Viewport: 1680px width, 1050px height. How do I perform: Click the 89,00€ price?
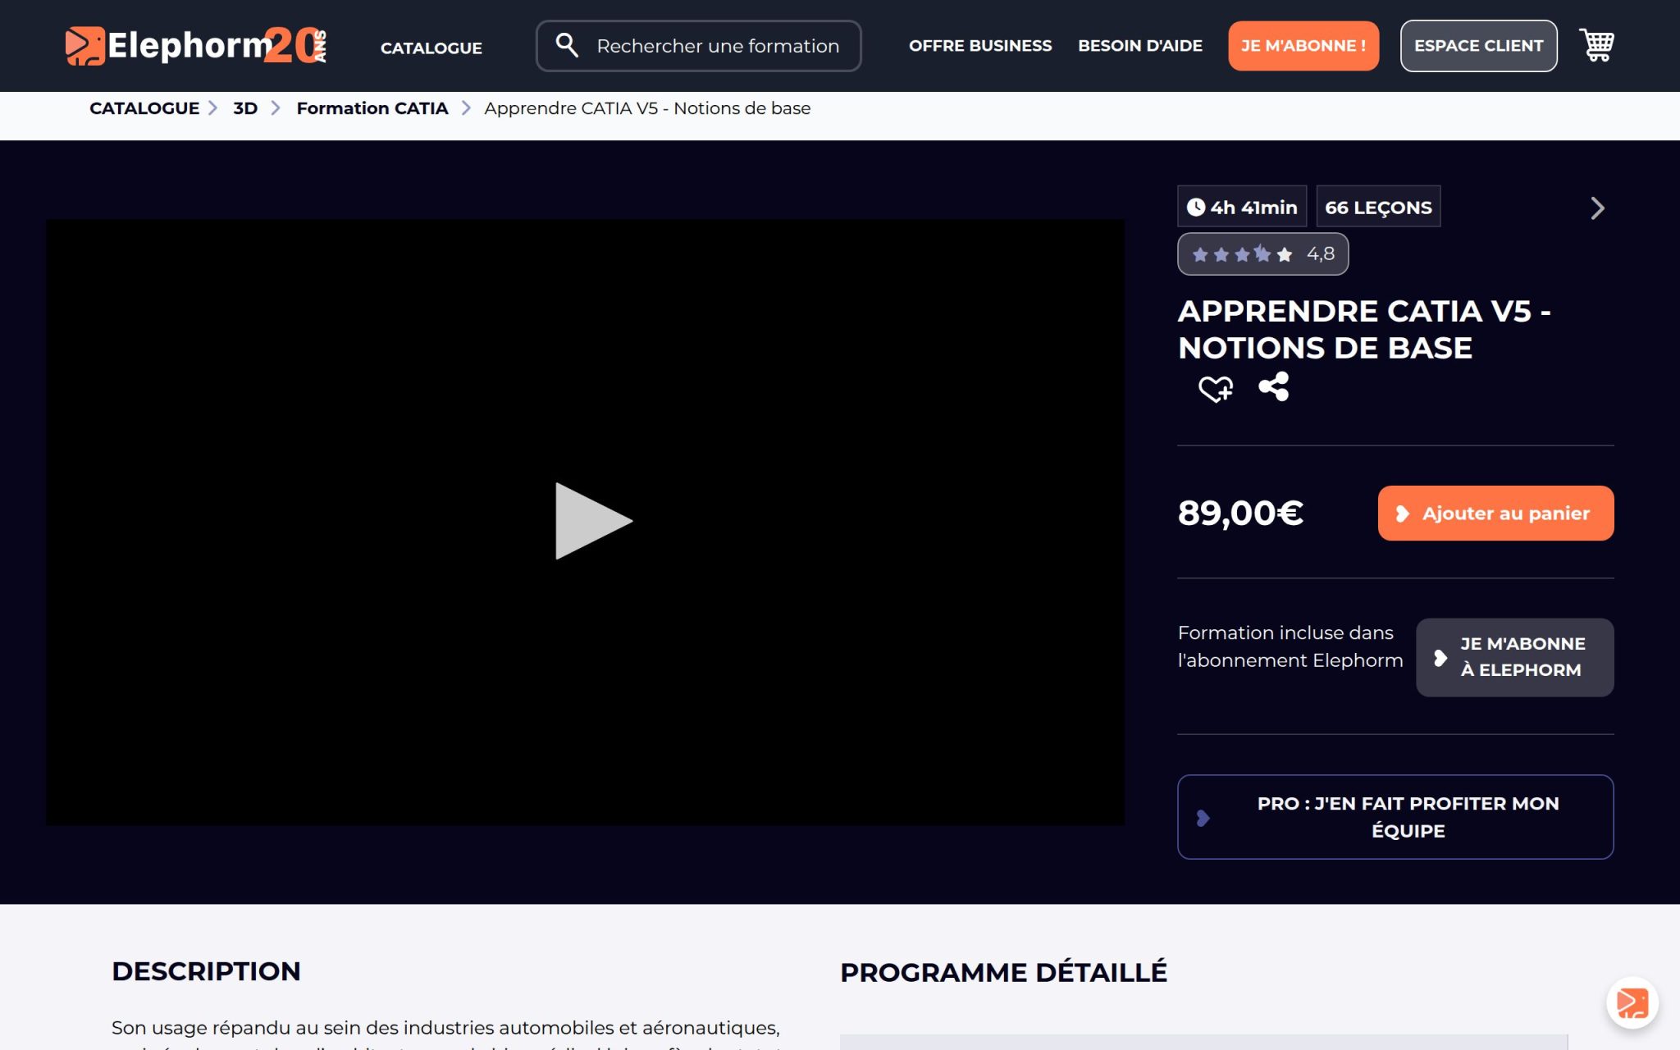1240,514
